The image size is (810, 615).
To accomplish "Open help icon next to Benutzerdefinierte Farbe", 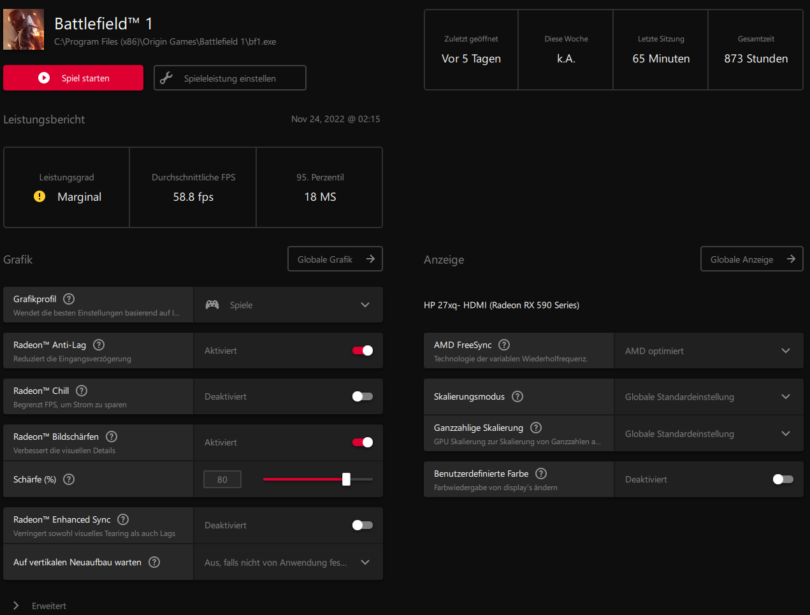I will click(x=541, y=474).
